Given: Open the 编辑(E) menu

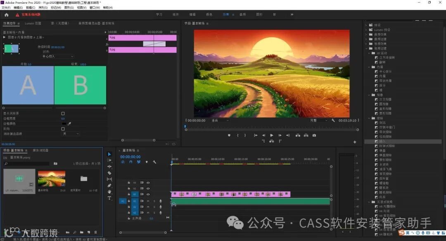Looking at the screenshot, I should point(18,8).
